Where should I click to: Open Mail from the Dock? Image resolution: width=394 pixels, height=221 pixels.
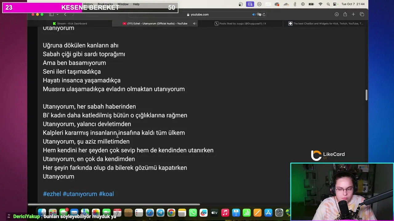74,212
